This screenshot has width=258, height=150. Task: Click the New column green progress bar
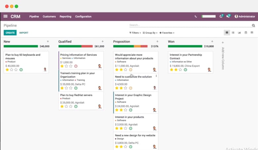pyautogui.click(x=21, y=46)
